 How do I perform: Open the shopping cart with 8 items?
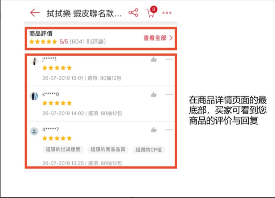(x=152, y=12)
